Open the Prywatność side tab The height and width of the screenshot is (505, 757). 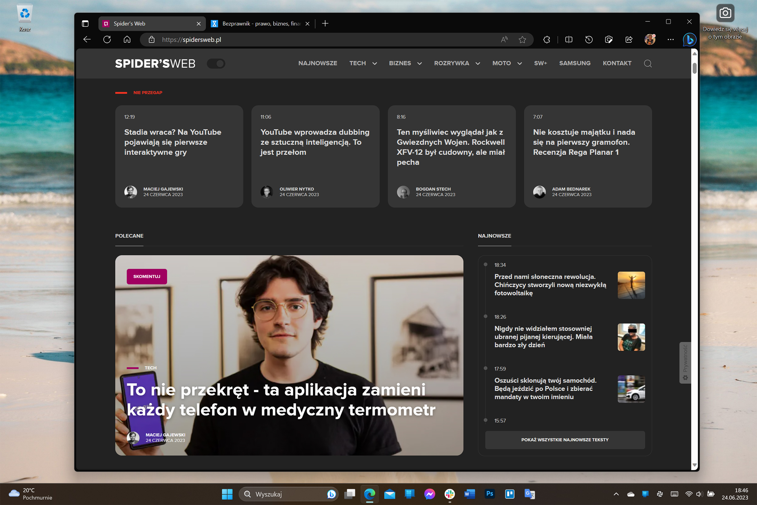(x=685, y=363)
